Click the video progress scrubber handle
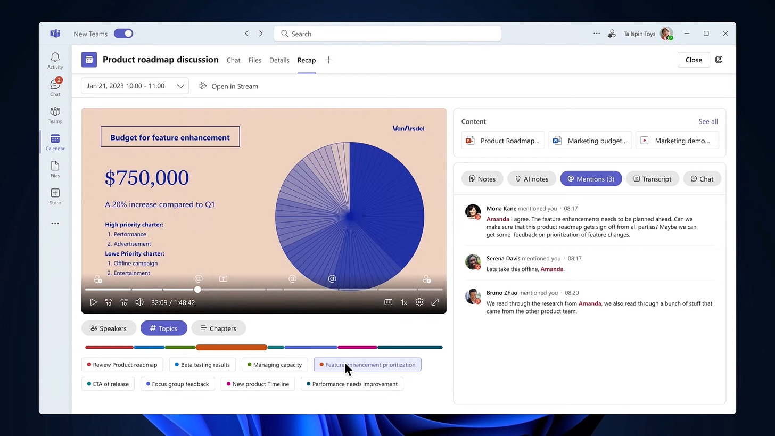Image resolution: width=775 pixels, height=436 pixels. click(x=197, y=289)
